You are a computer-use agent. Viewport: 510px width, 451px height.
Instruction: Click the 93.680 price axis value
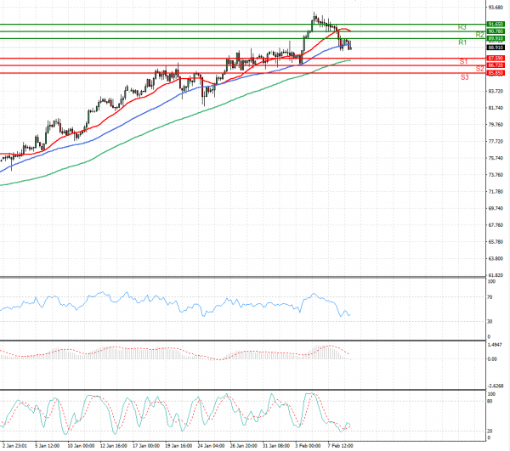[x=496, y=8]
